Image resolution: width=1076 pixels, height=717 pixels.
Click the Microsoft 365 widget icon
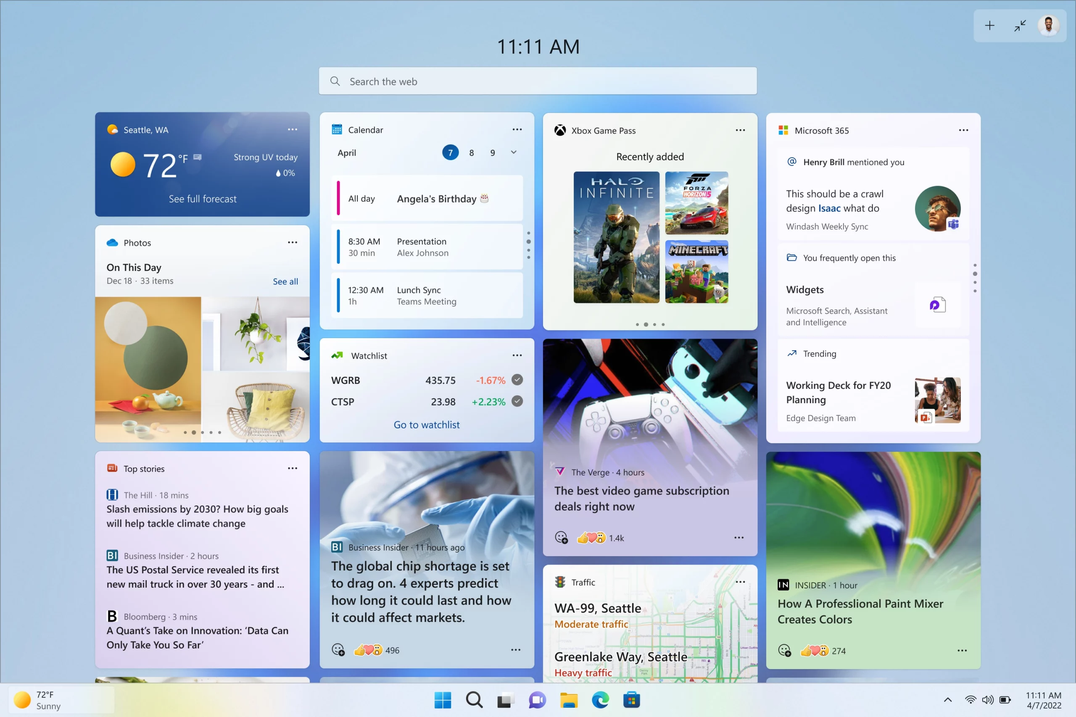(x=784, y=130)
